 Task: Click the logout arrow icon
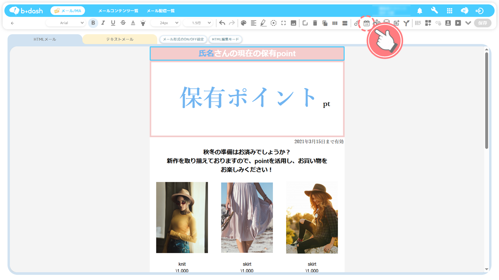(x=480, y=11)
